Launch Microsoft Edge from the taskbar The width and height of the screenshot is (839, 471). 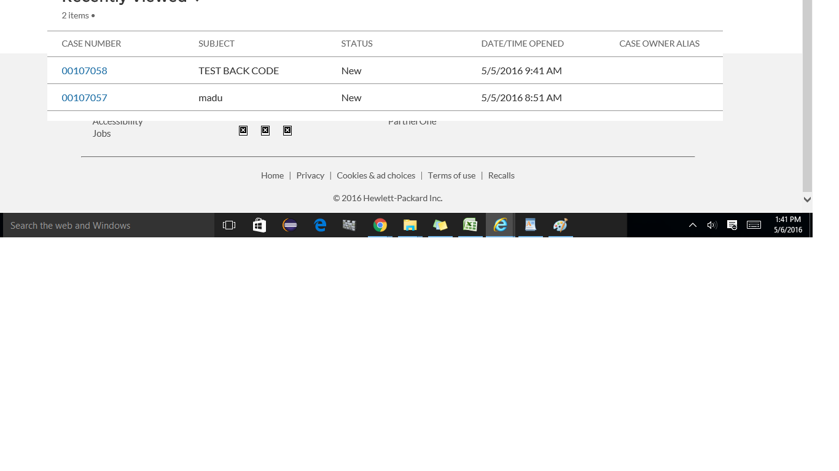point(320,225)
